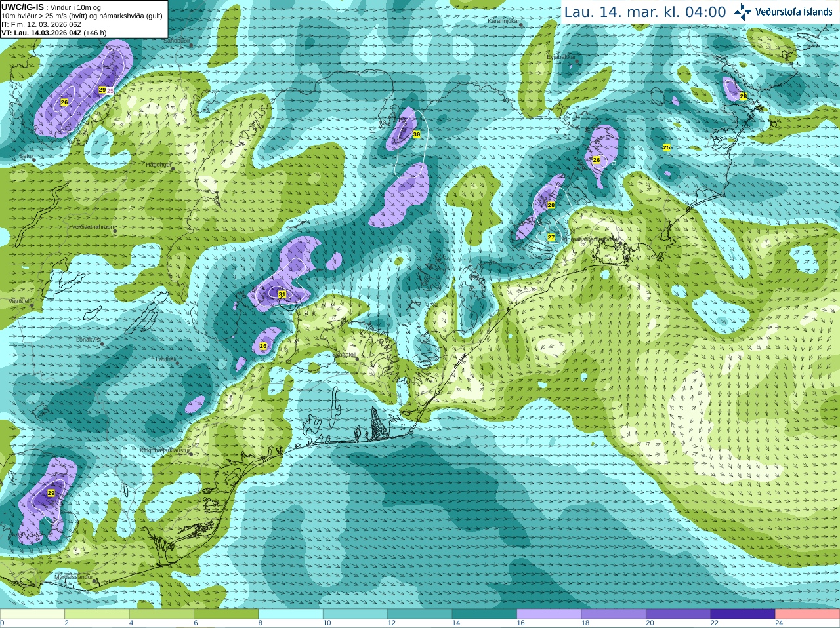This screenshot has width=840, height=628.
Task: Click the Mýrdalssandur place label
Action: pyautogui.click(x=73, y=576)
